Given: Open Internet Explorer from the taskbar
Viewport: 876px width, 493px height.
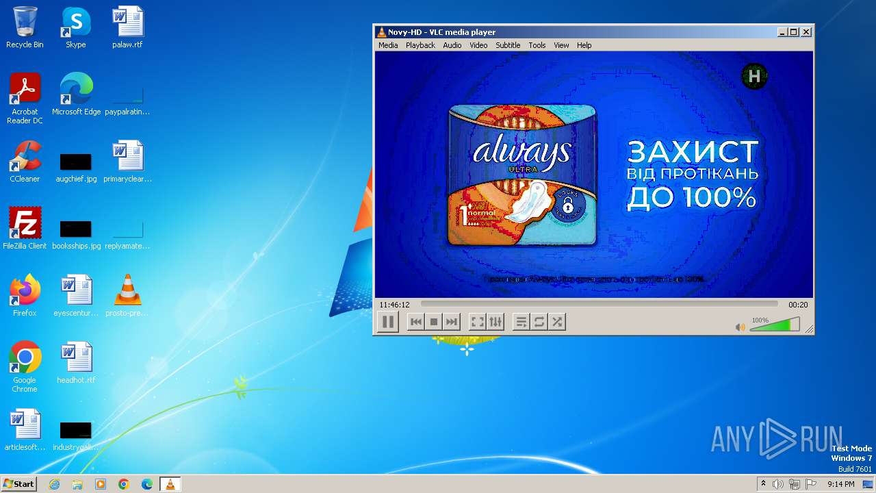Looking at the screenshot, I should tap(54, 484).
